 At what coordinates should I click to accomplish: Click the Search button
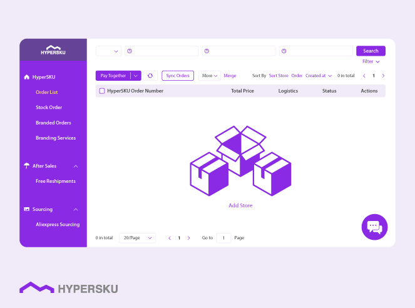coord(371,51)
